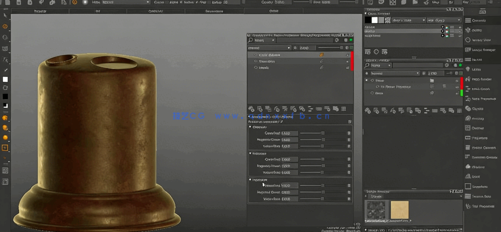Toggle the green dot indicator in right Layers panel
Screen dimensions: 501x232
[x=460, y=65]
